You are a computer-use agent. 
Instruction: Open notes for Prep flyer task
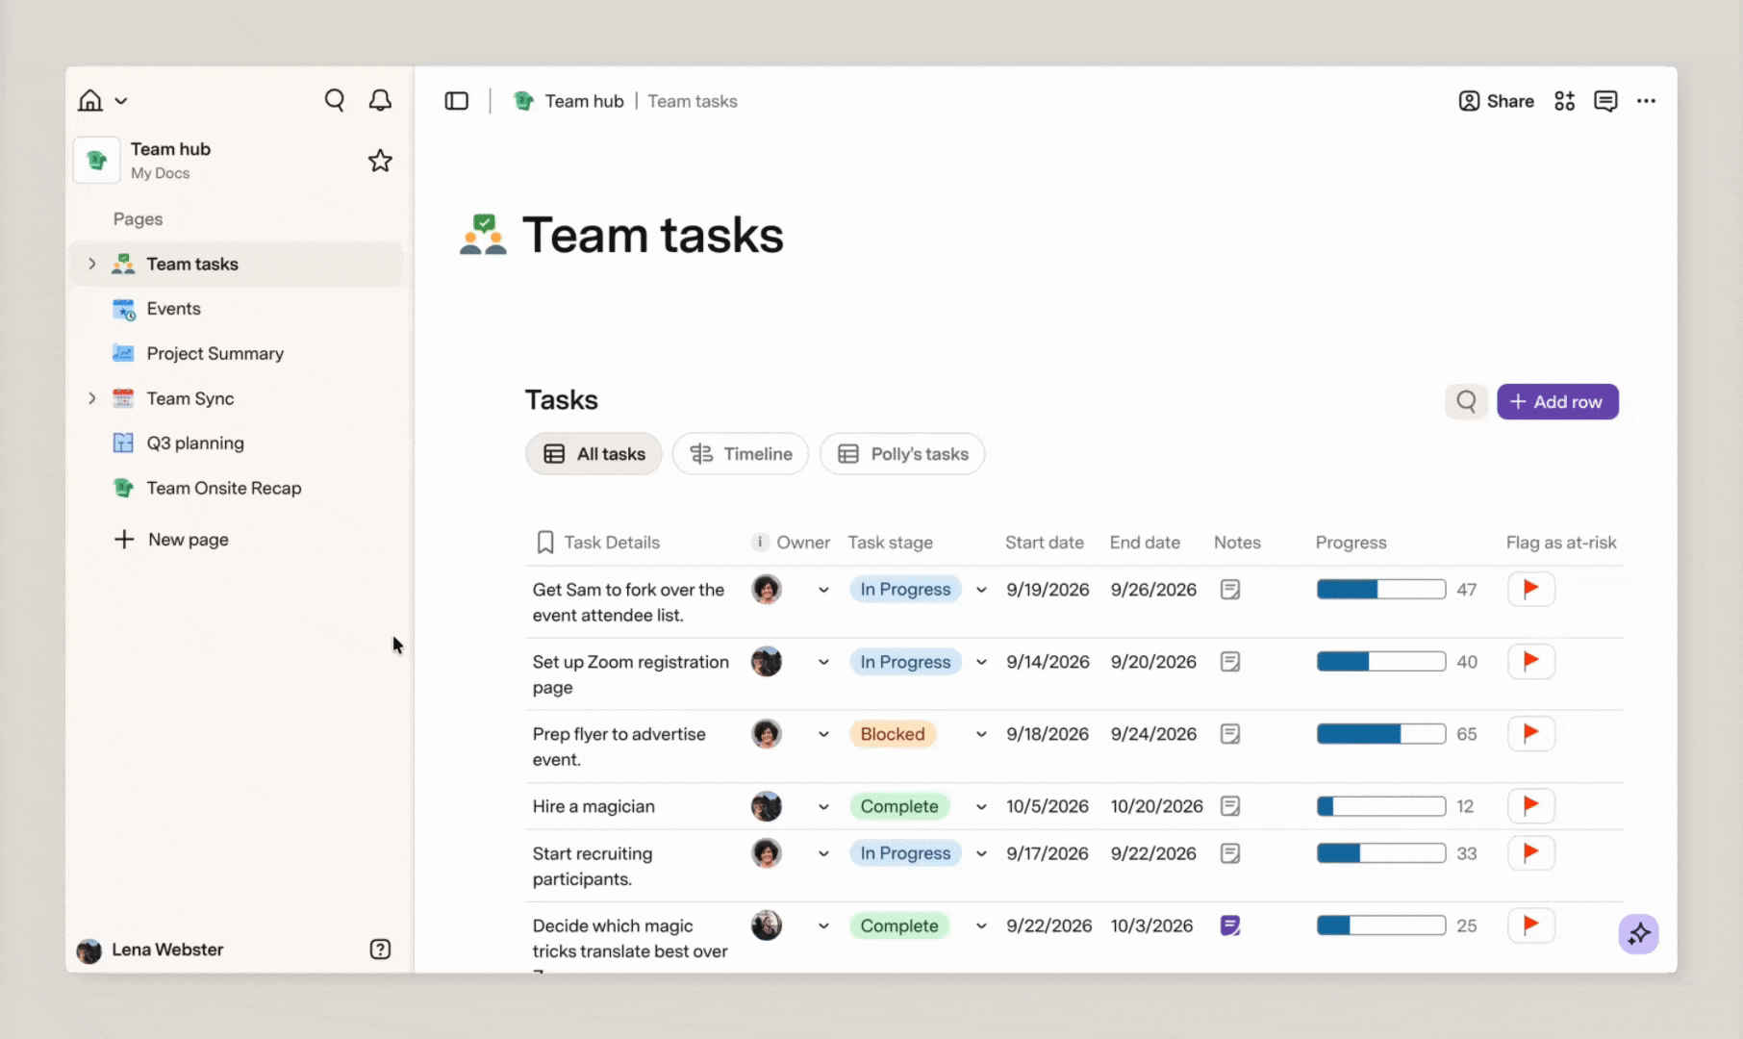coord(1230,734)
